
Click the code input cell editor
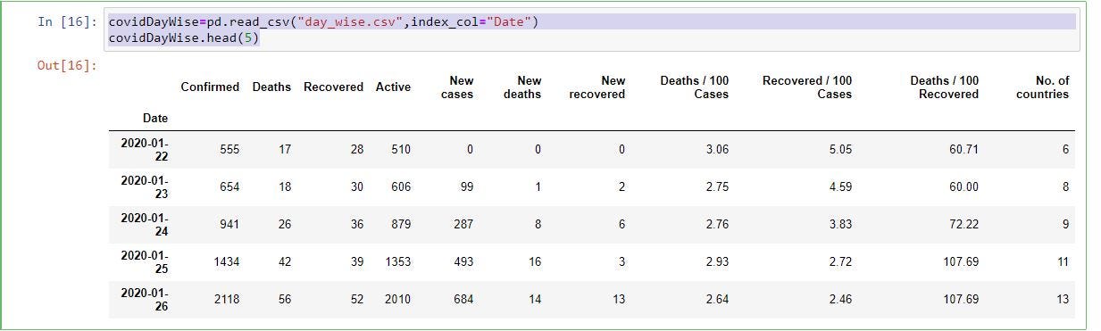tap(591, 30)
